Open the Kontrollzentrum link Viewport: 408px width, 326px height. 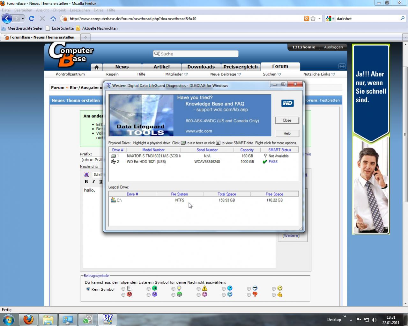(x=70, y=74)
